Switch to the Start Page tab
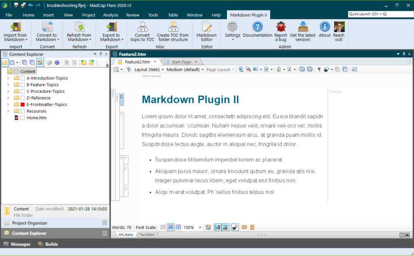 click(x=181, y=62)
